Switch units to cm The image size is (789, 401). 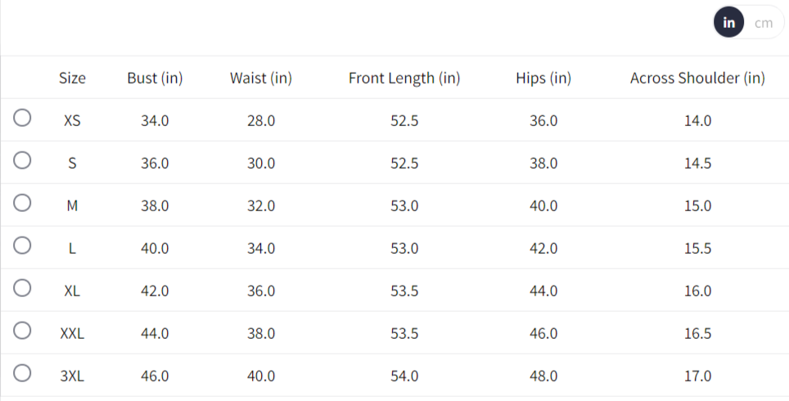763,23
